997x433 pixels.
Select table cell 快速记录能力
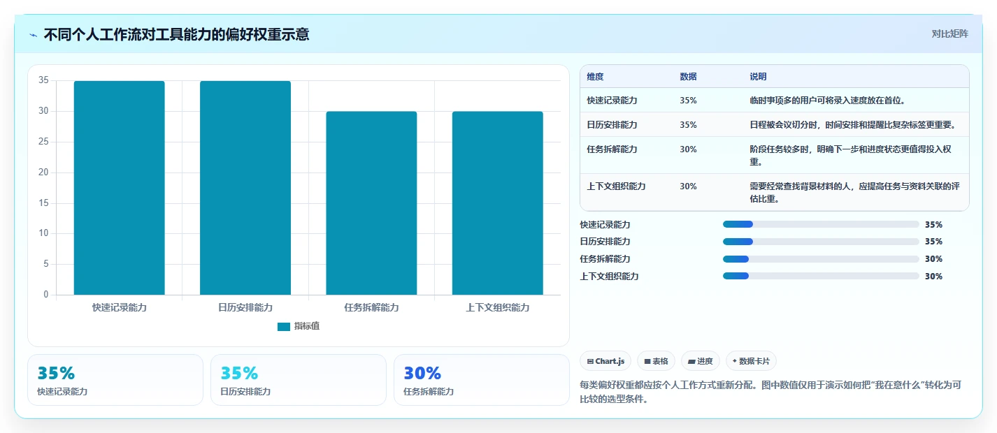612,101
